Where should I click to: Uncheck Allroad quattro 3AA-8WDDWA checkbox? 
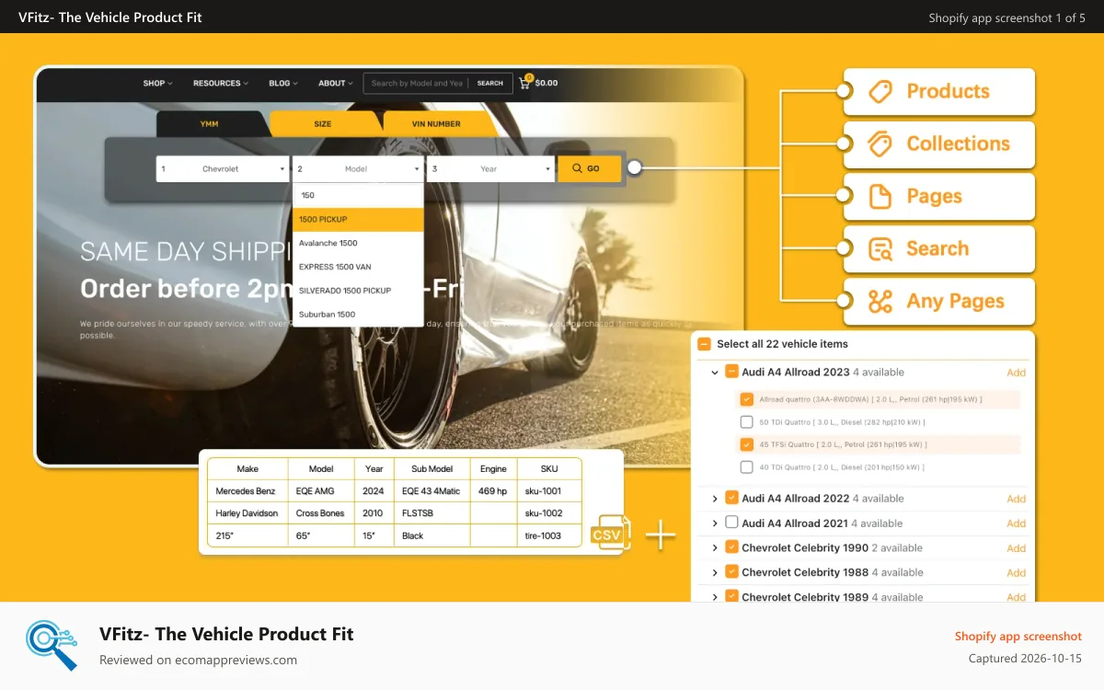(747, 399)
